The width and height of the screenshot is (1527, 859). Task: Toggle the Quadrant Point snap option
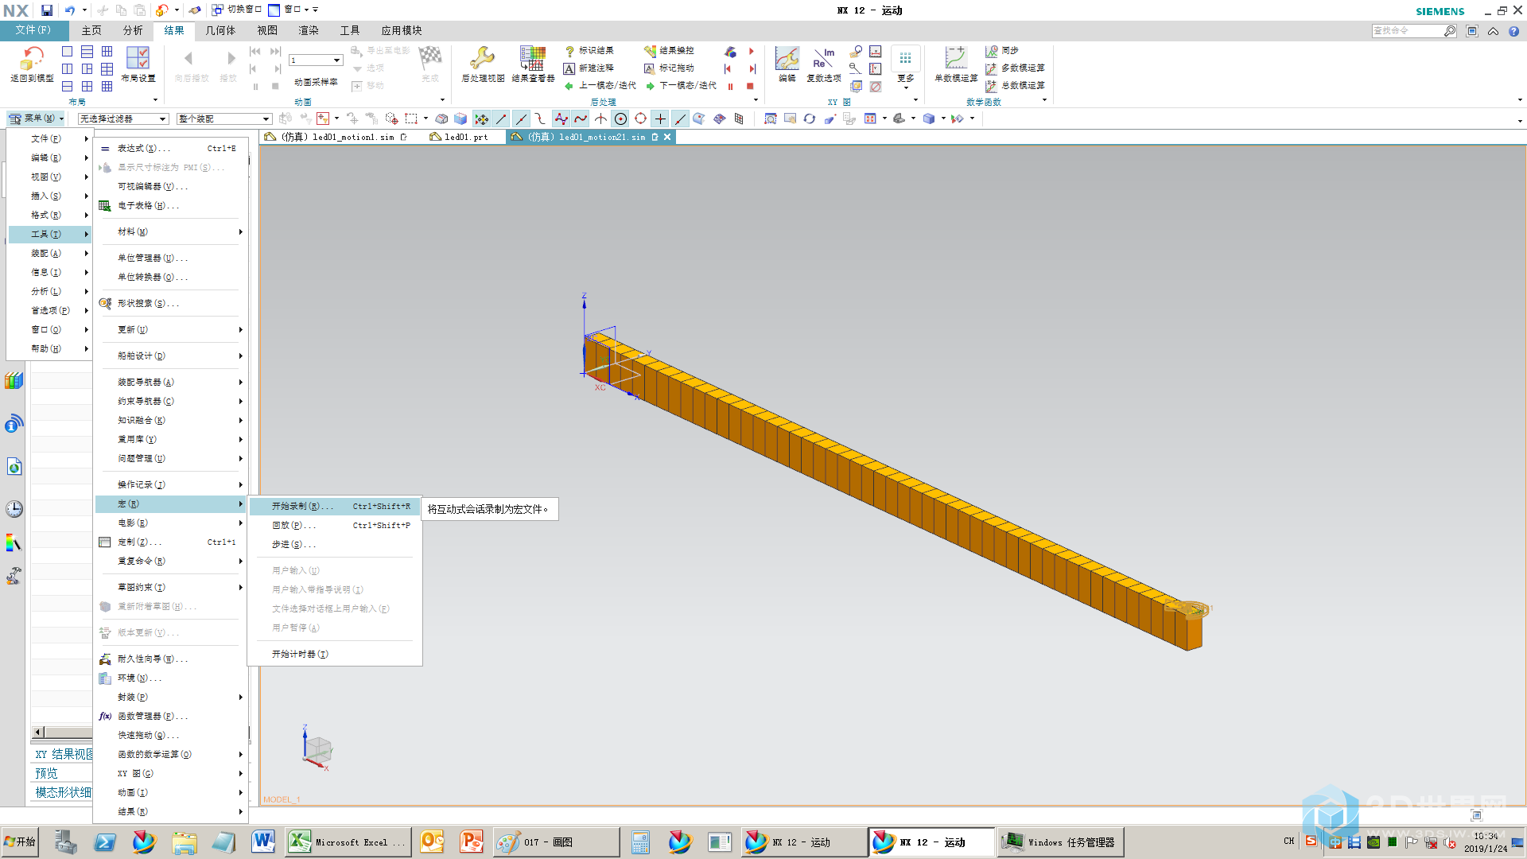640,119
